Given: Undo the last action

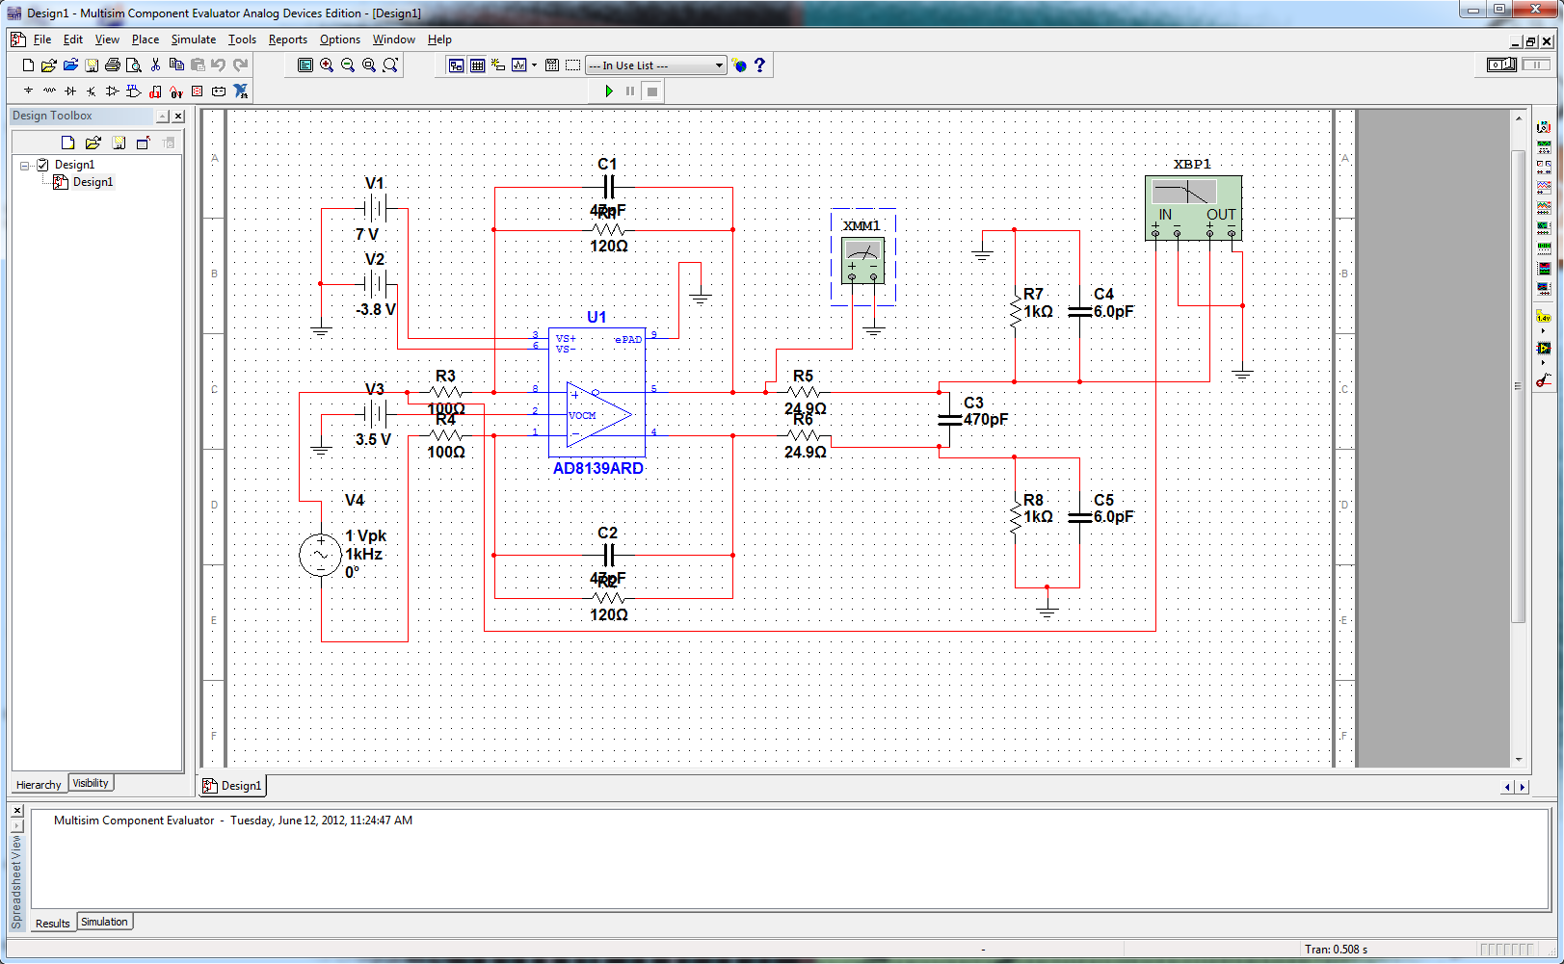Looking at the screenshot, I should point(219,65).
